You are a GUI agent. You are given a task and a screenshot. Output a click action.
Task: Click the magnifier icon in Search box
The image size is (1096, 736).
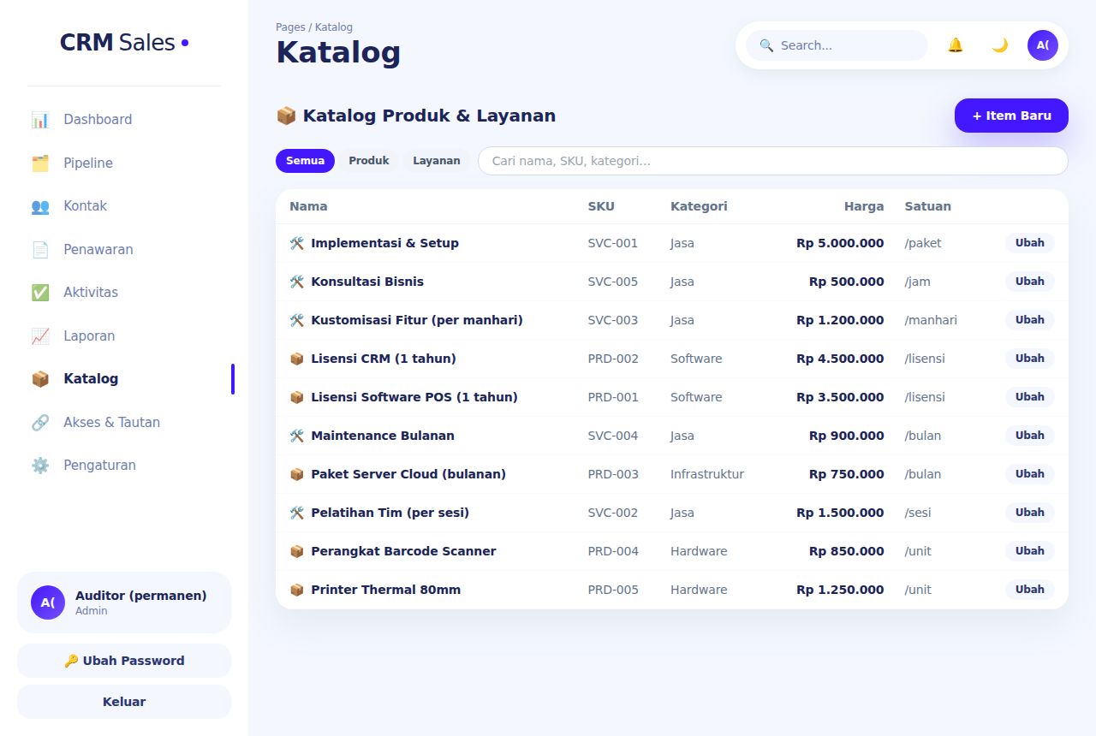coord(766,45)
